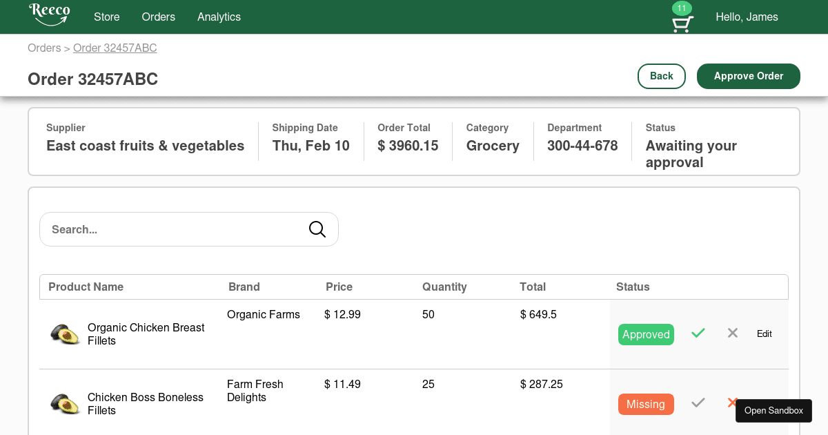Click red X for Chicken Boss Boneless Fillets
828x435 pixels.
click(731, 402)
